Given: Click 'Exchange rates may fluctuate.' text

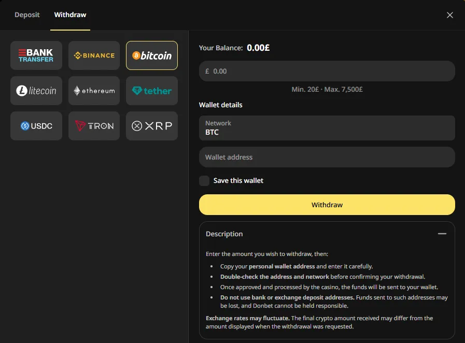Looking at the screenshot, I should pos(248,318).
